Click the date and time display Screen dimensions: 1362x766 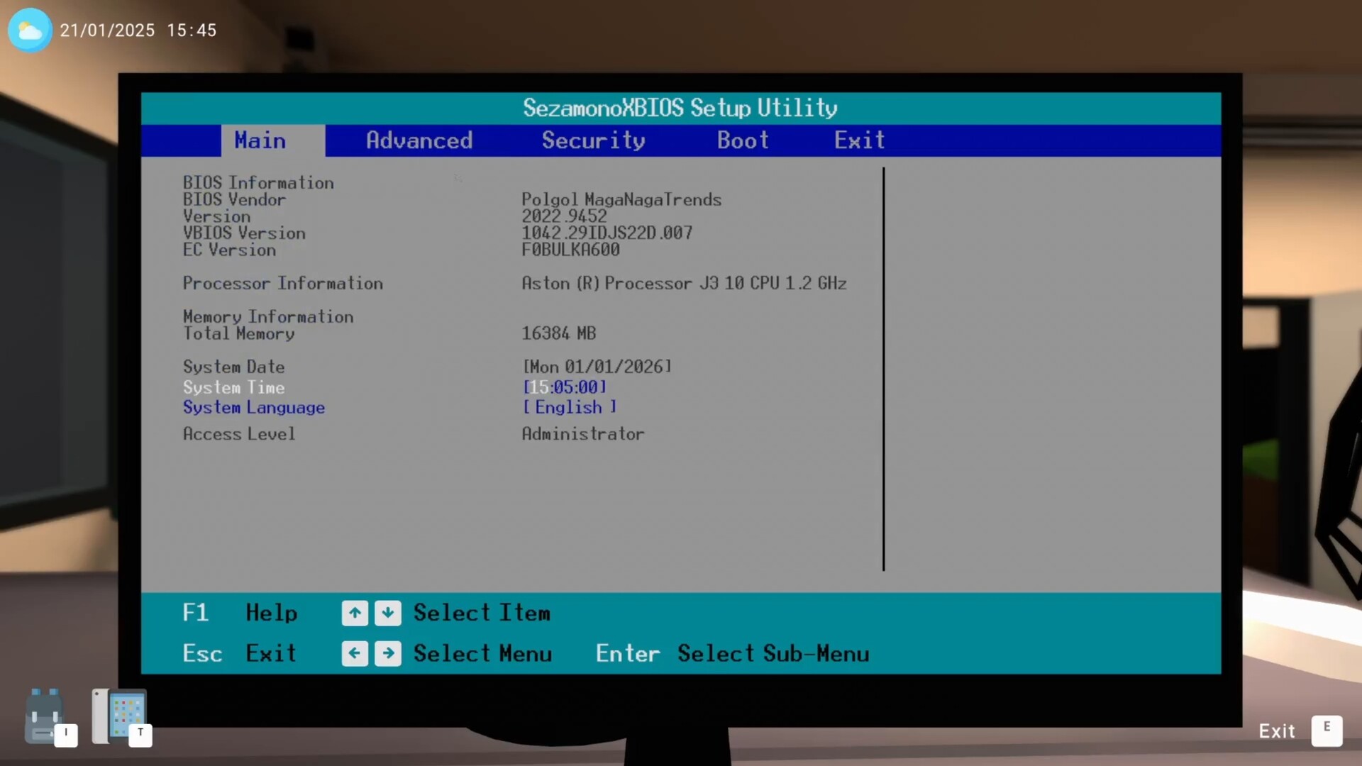point(138,30)
